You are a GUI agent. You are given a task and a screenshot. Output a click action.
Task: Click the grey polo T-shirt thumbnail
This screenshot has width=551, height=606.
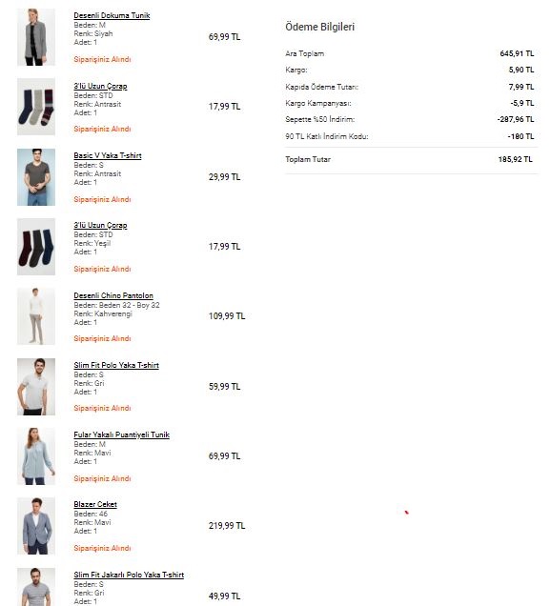[x=36, y=387]
